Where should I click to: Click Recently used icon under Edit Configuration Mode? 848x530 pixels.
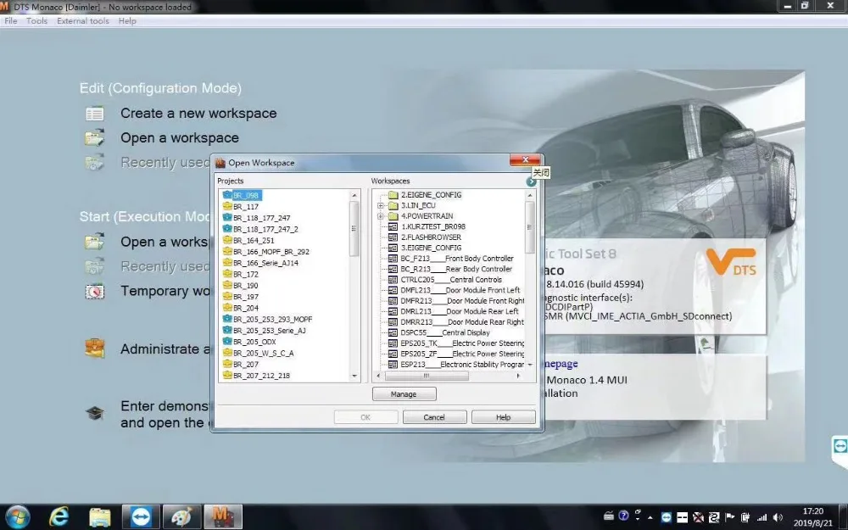coord(95,162)
